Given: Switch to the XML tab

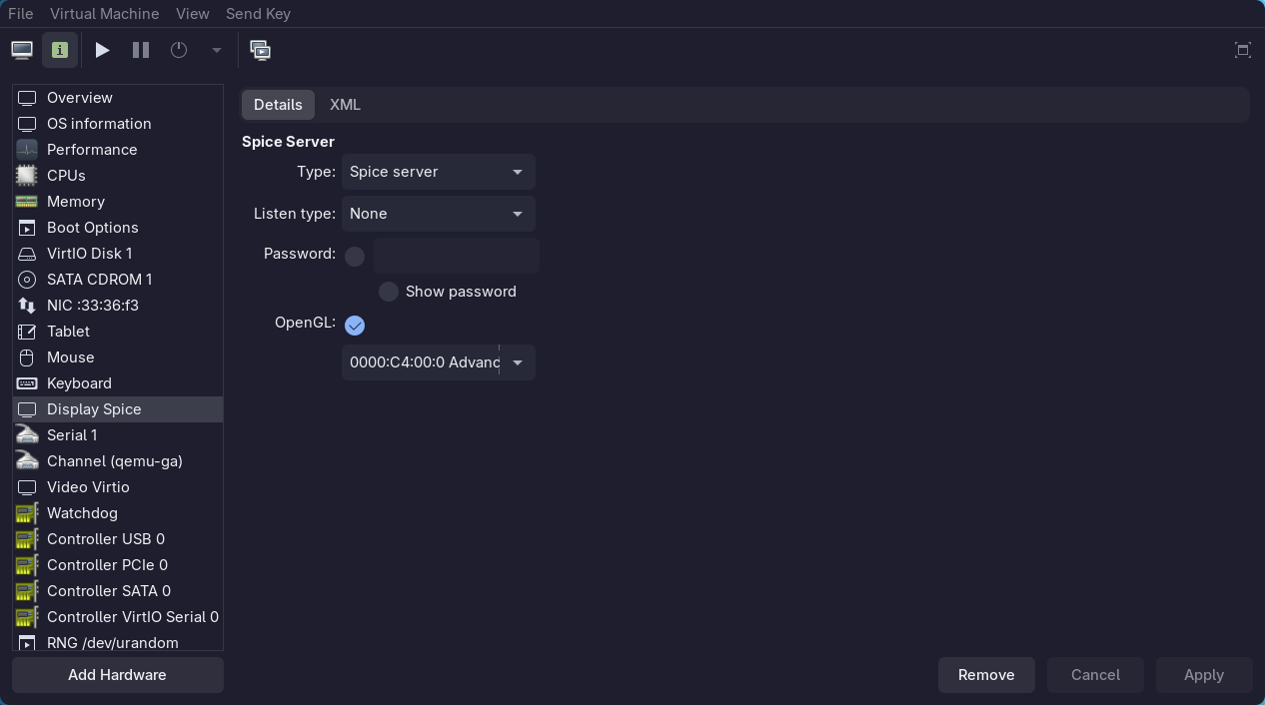Looking at the screenshot, I should click(345, 104).
